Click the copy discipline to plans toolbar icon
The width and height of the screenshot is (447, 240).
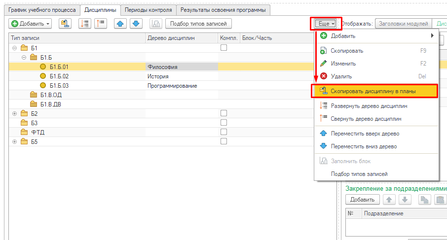click(x=65, y=23)
